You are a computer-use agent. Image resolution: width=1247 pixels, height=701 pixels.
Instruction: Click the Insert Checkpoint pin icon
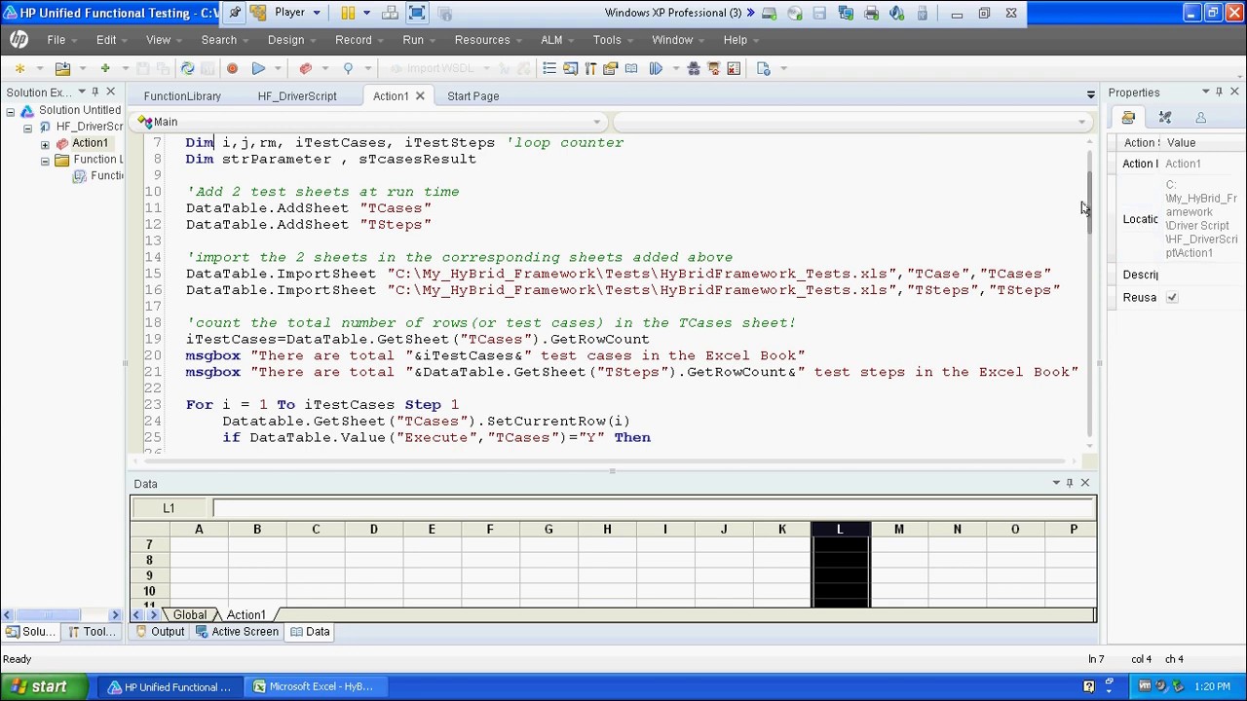tap(348, 68)
